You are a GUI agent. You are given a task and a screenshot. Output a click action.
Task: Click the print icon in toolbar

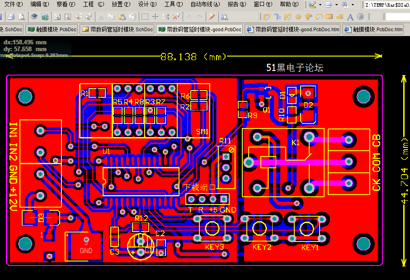pos(11,17)
